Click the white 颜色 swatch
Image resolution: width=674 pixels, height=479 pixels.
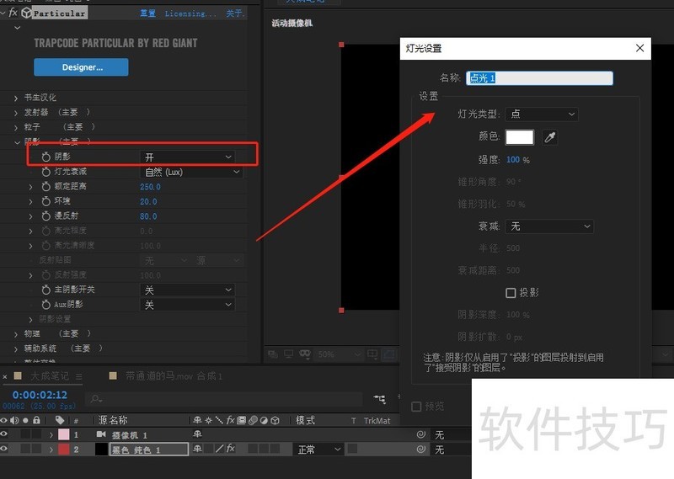click(519, 136)
